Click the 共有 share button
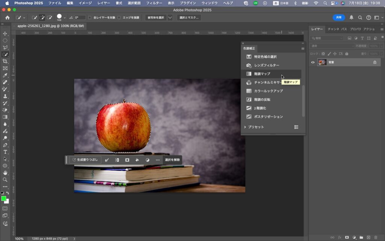385x241 pixels. [x=339, y=17]
